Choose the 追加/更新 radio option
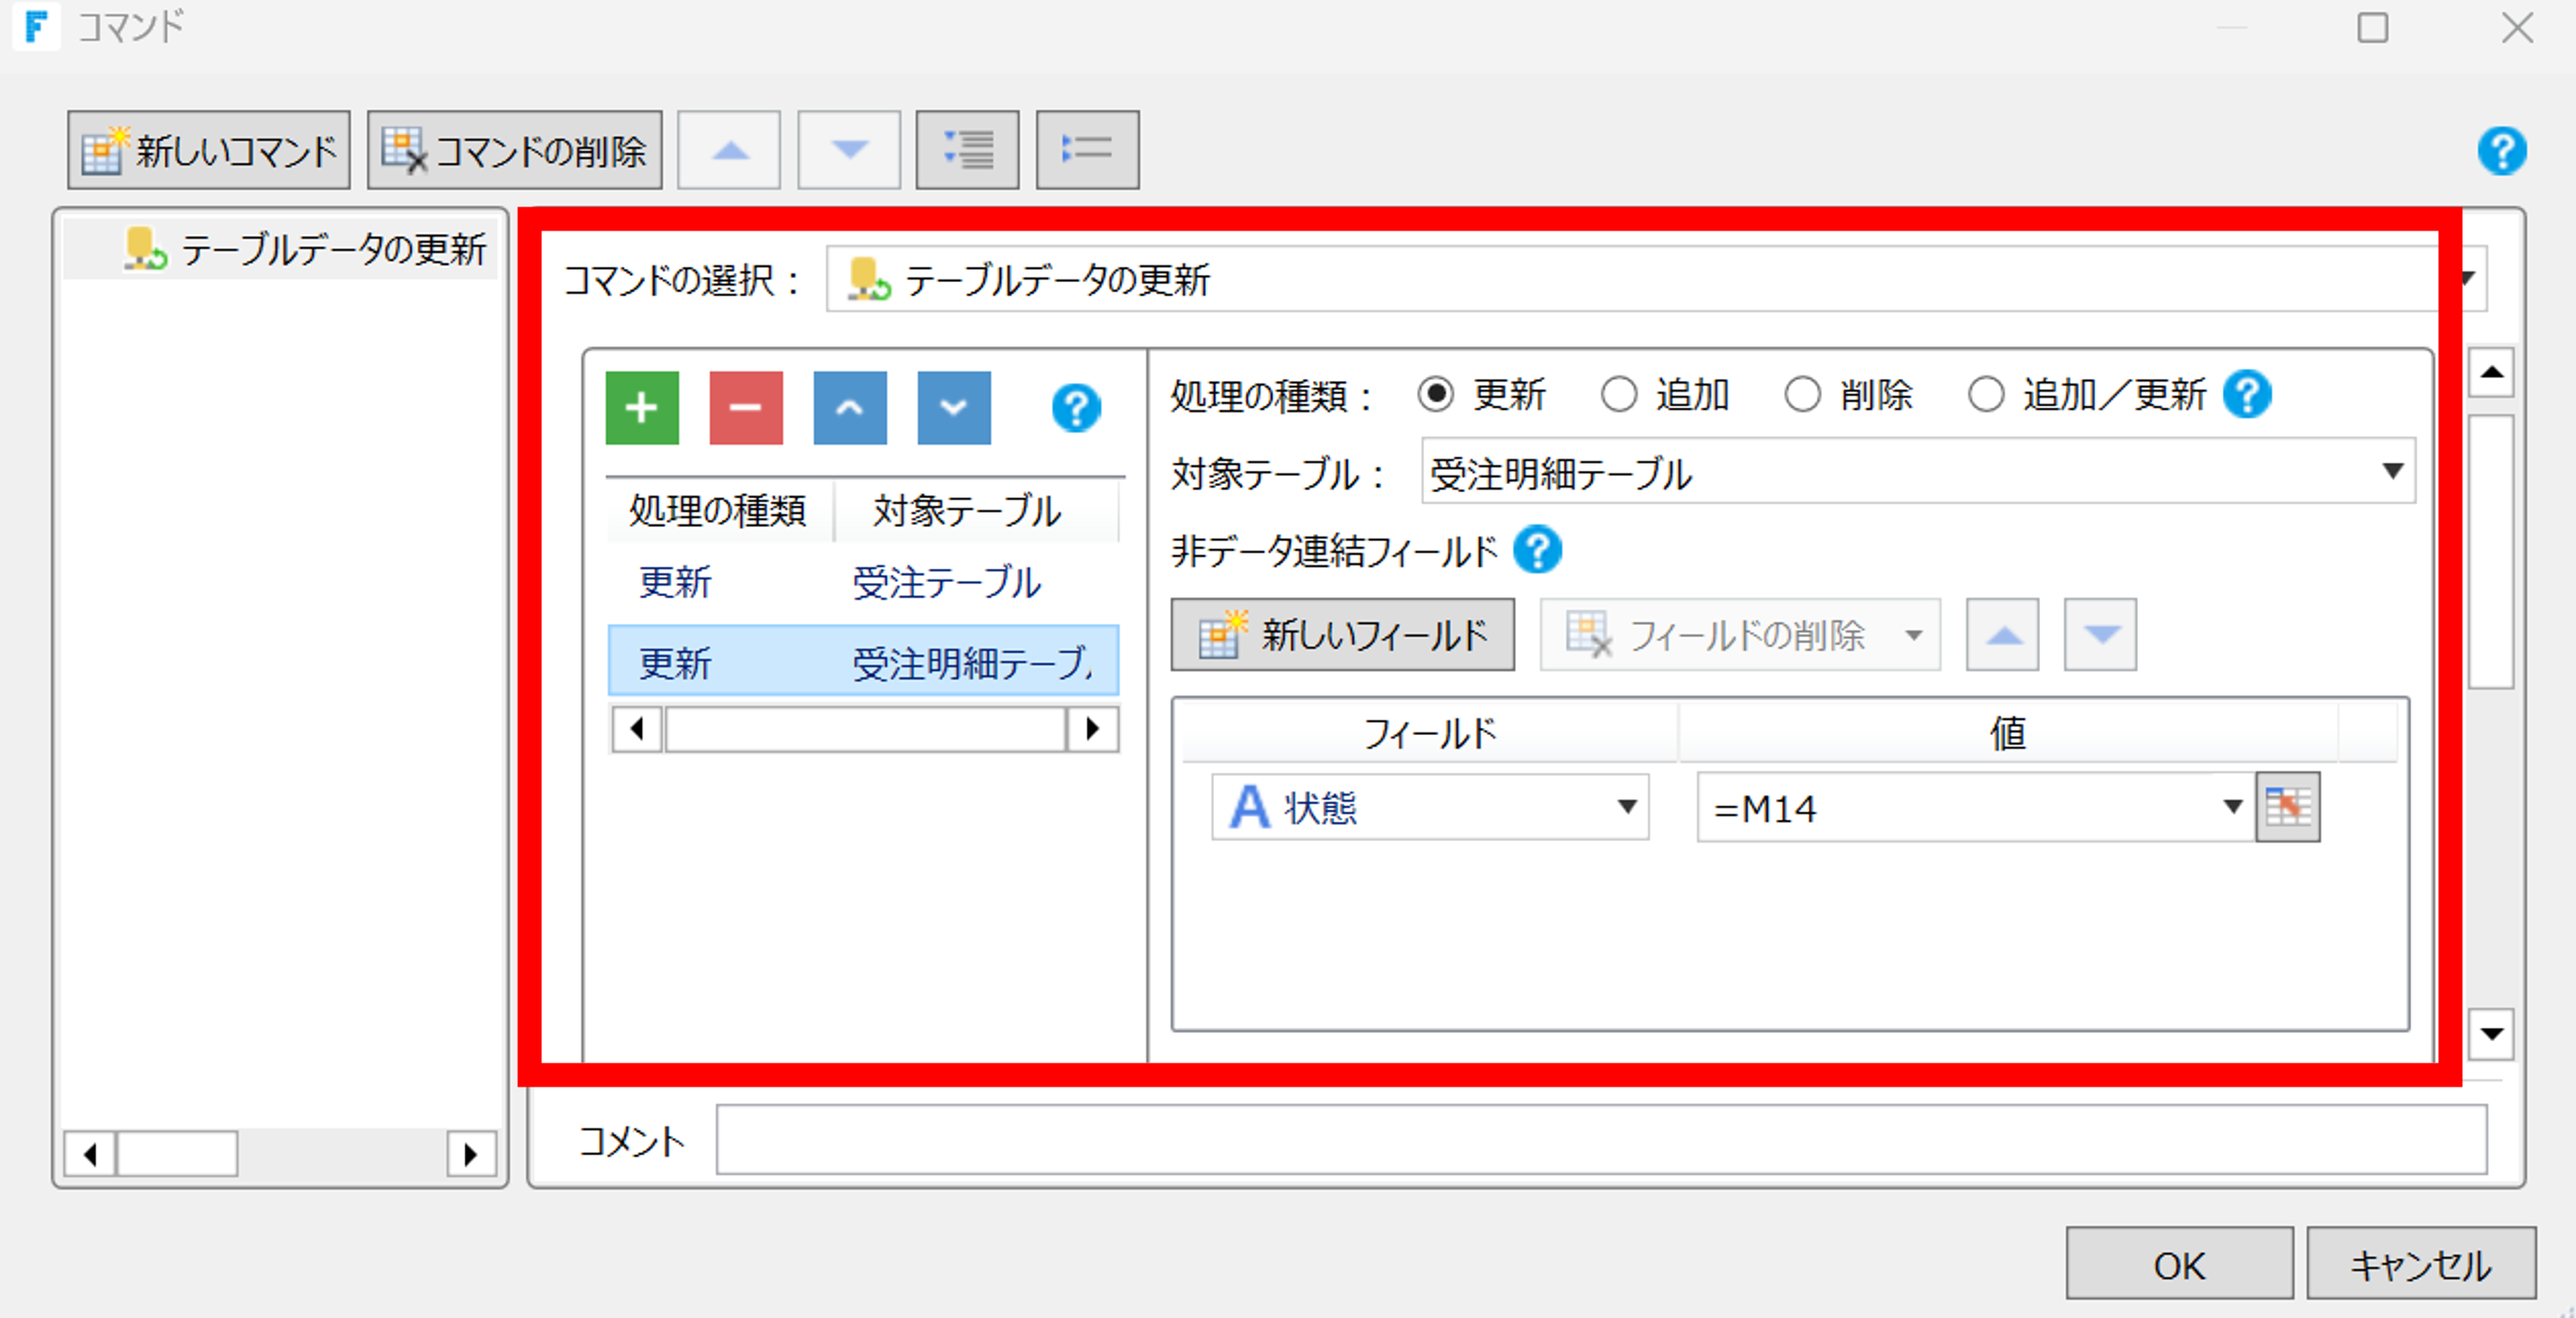 click(1986, 395)
